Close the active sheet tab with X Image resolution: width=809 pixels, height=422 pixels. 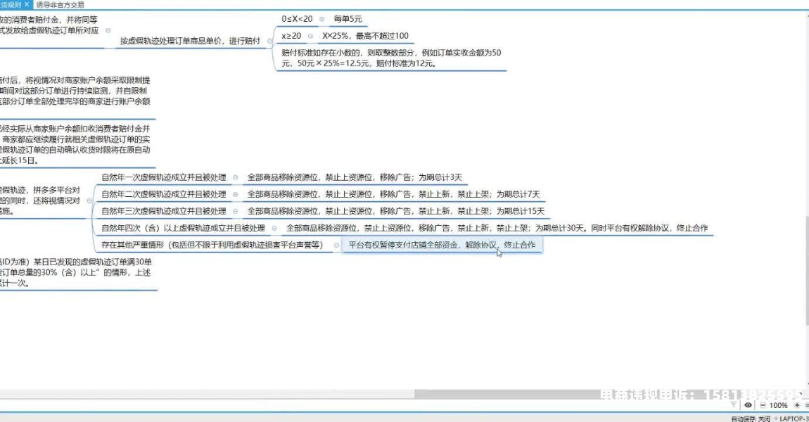point(27,4)
